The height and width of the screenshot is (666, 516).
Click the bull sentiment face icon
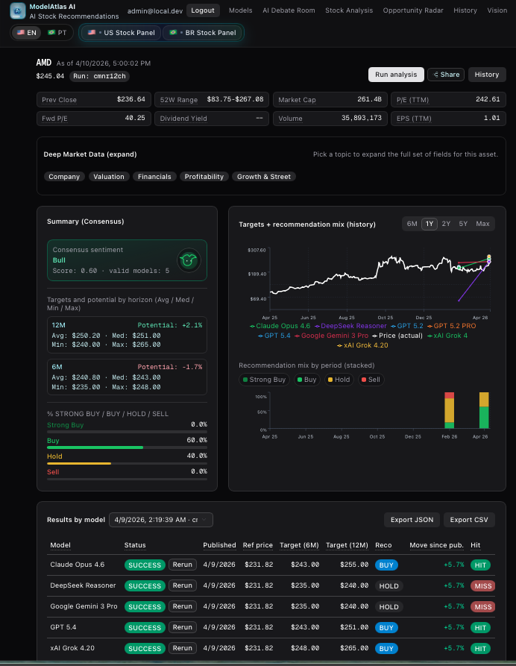[x=189, y=260]
